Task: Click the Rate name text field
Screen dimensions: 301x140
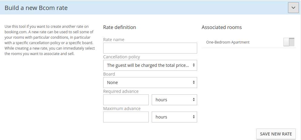Action: tap(150, 48)
